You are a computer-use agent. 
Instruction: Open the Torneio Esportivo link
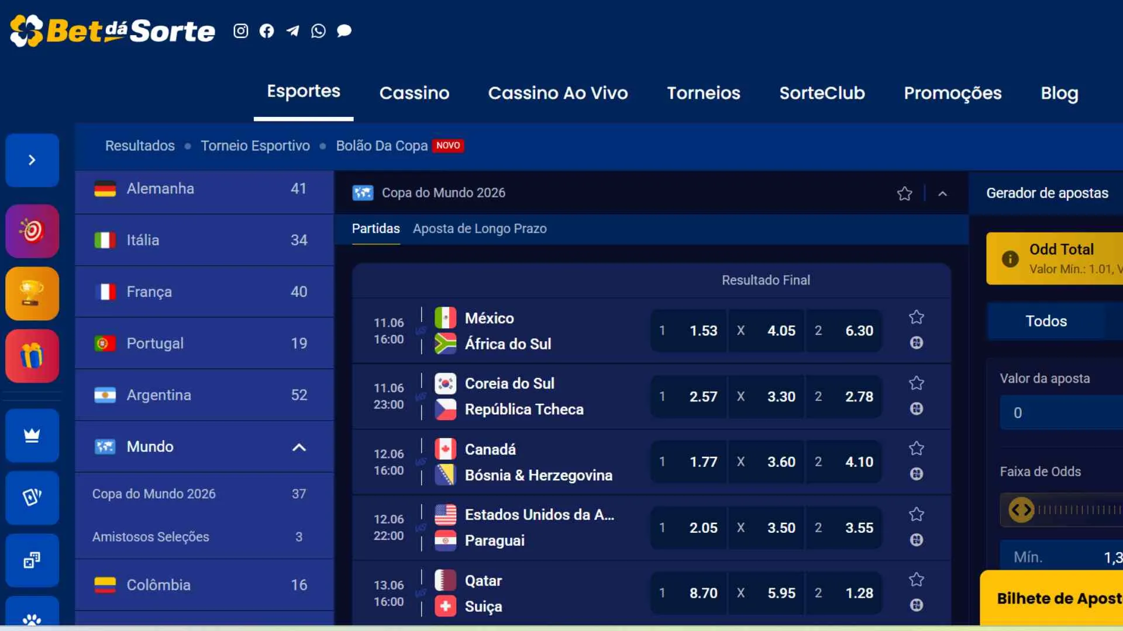[x=255, y=145]
